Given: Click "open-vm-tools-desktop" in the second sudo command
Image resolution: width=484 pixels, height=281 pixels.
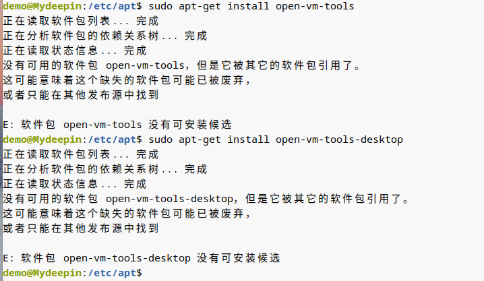Looking at the screenshot, I should (x=339, y=139).
